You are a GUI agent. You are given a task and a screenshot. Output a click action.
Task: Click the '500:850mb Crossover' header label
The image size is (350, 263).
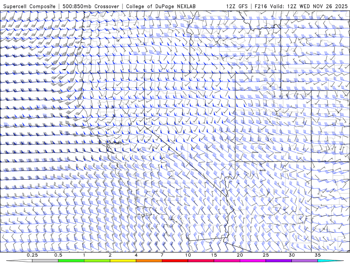[91, 6]
